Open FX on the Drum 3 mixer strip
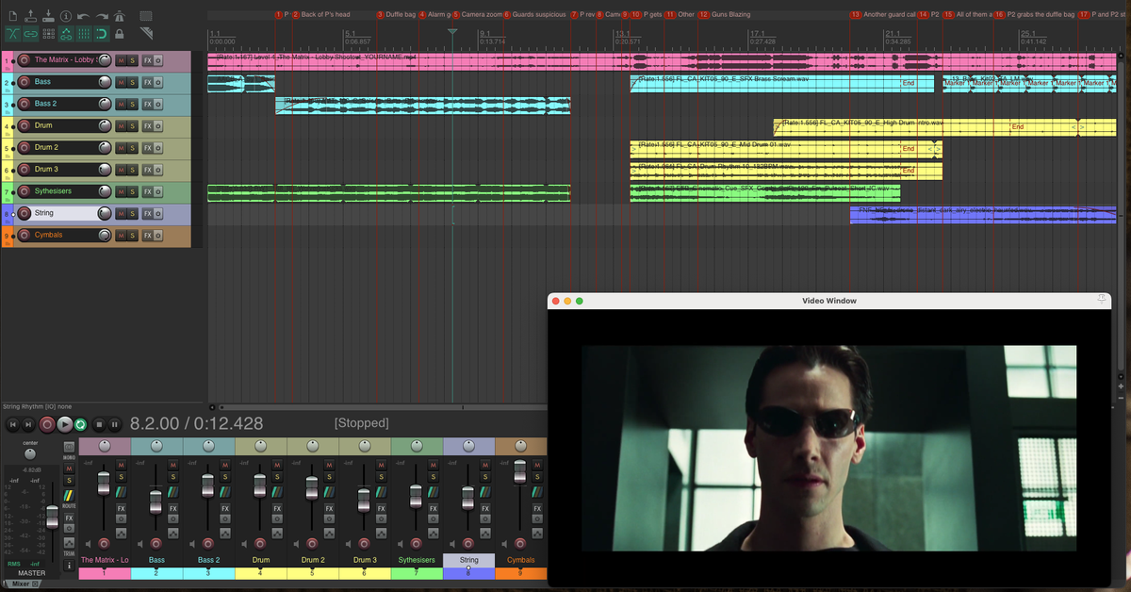1131x592 pixels. click(380, 509)
